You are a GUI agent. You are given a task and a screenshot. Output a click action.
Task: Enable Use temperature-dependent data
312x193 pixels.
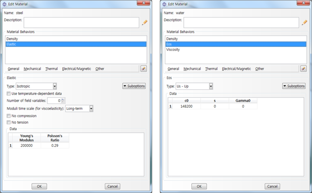[8, 93]
